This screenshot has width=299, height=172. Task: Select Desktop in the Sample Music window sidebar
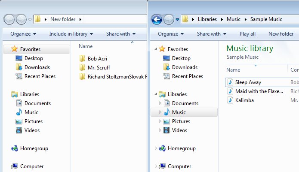181,58
